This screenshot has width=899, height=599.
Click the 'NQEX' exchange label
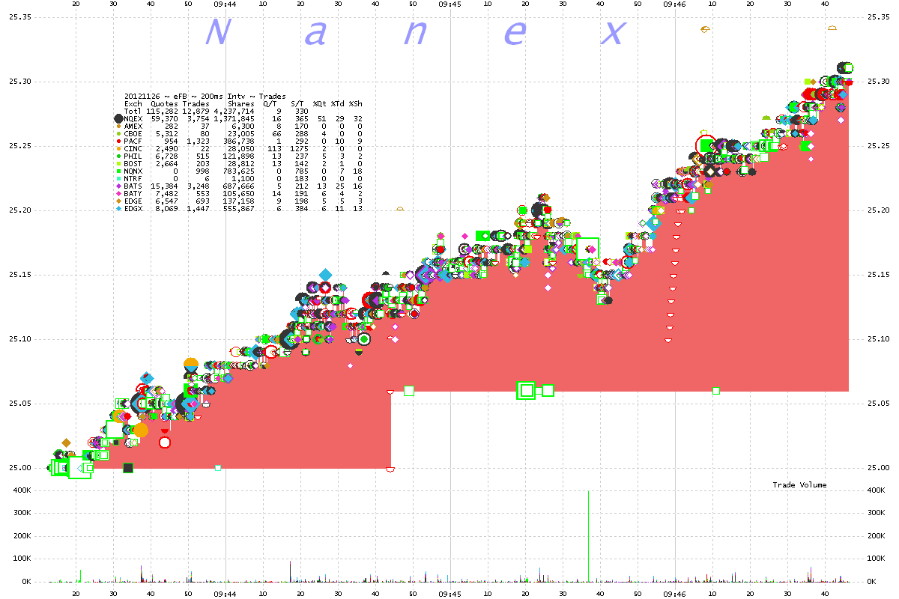(133, 118)
